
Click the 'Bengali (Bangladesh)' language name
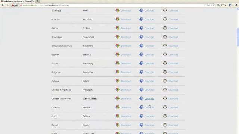[x=62, y=46]
